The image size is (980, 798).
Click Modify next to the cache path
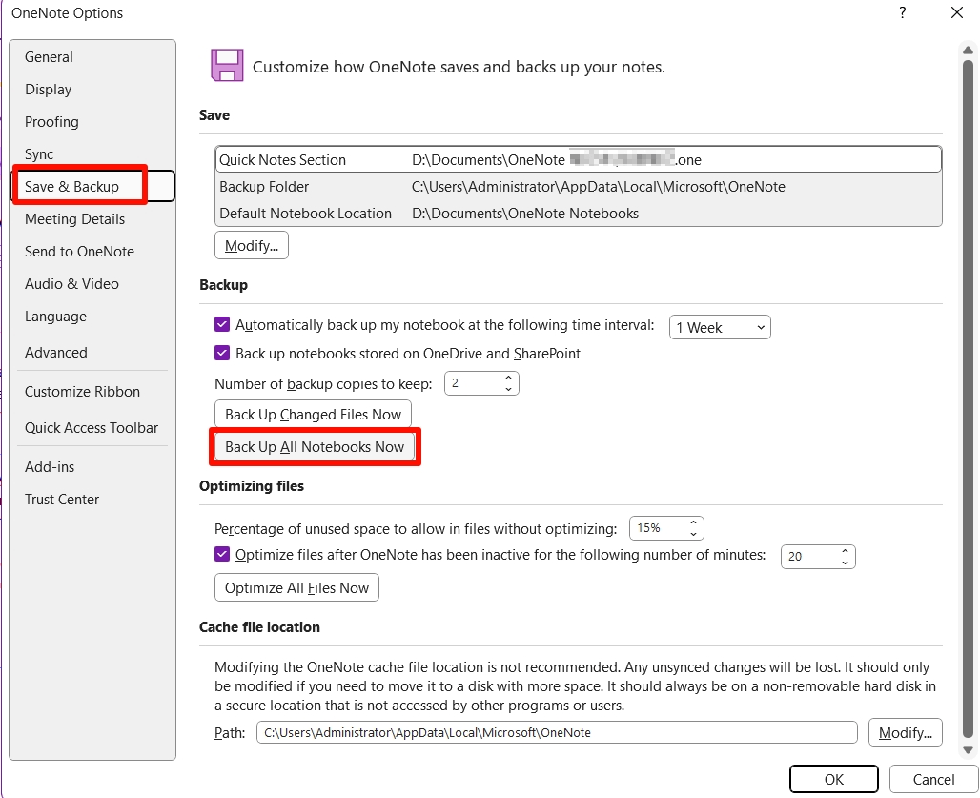pyautogui.click(x=905, y=732)
